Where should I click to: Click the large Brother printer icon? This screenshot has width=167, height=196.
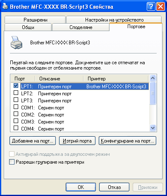point(16,43)
